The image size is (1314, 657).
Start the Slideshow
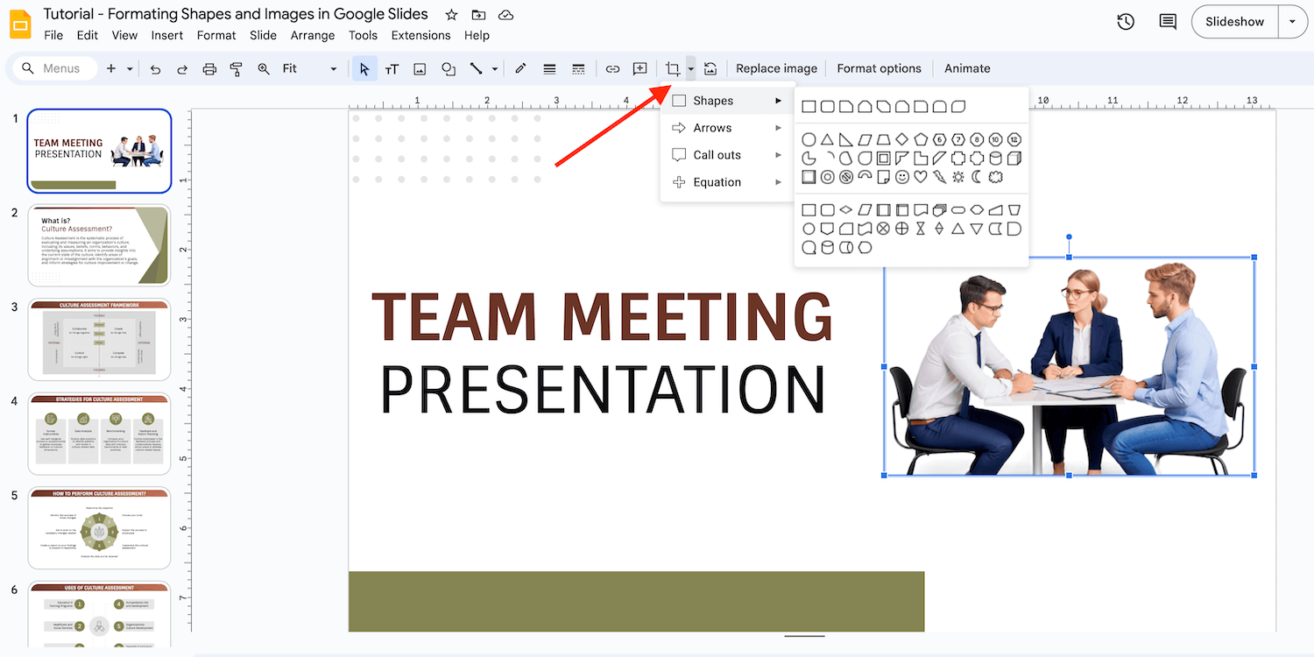tap(1234, 21)
